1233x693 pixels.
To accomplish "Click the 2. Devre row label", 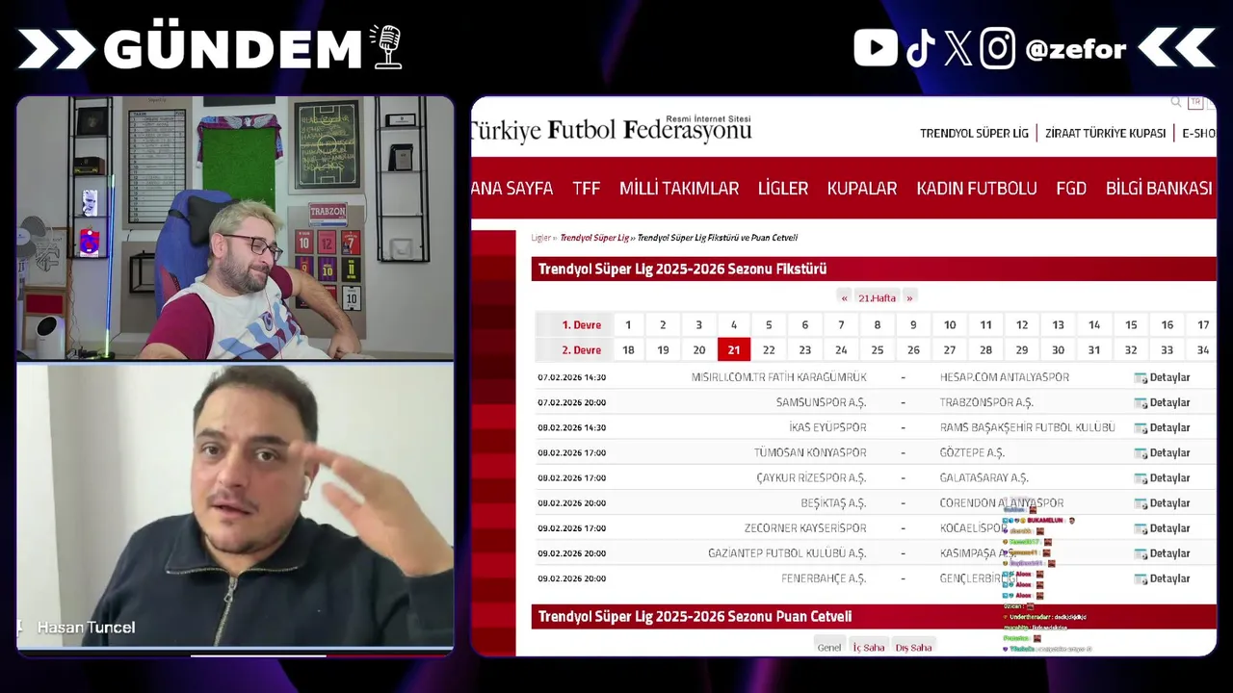I will coord(581,350).
